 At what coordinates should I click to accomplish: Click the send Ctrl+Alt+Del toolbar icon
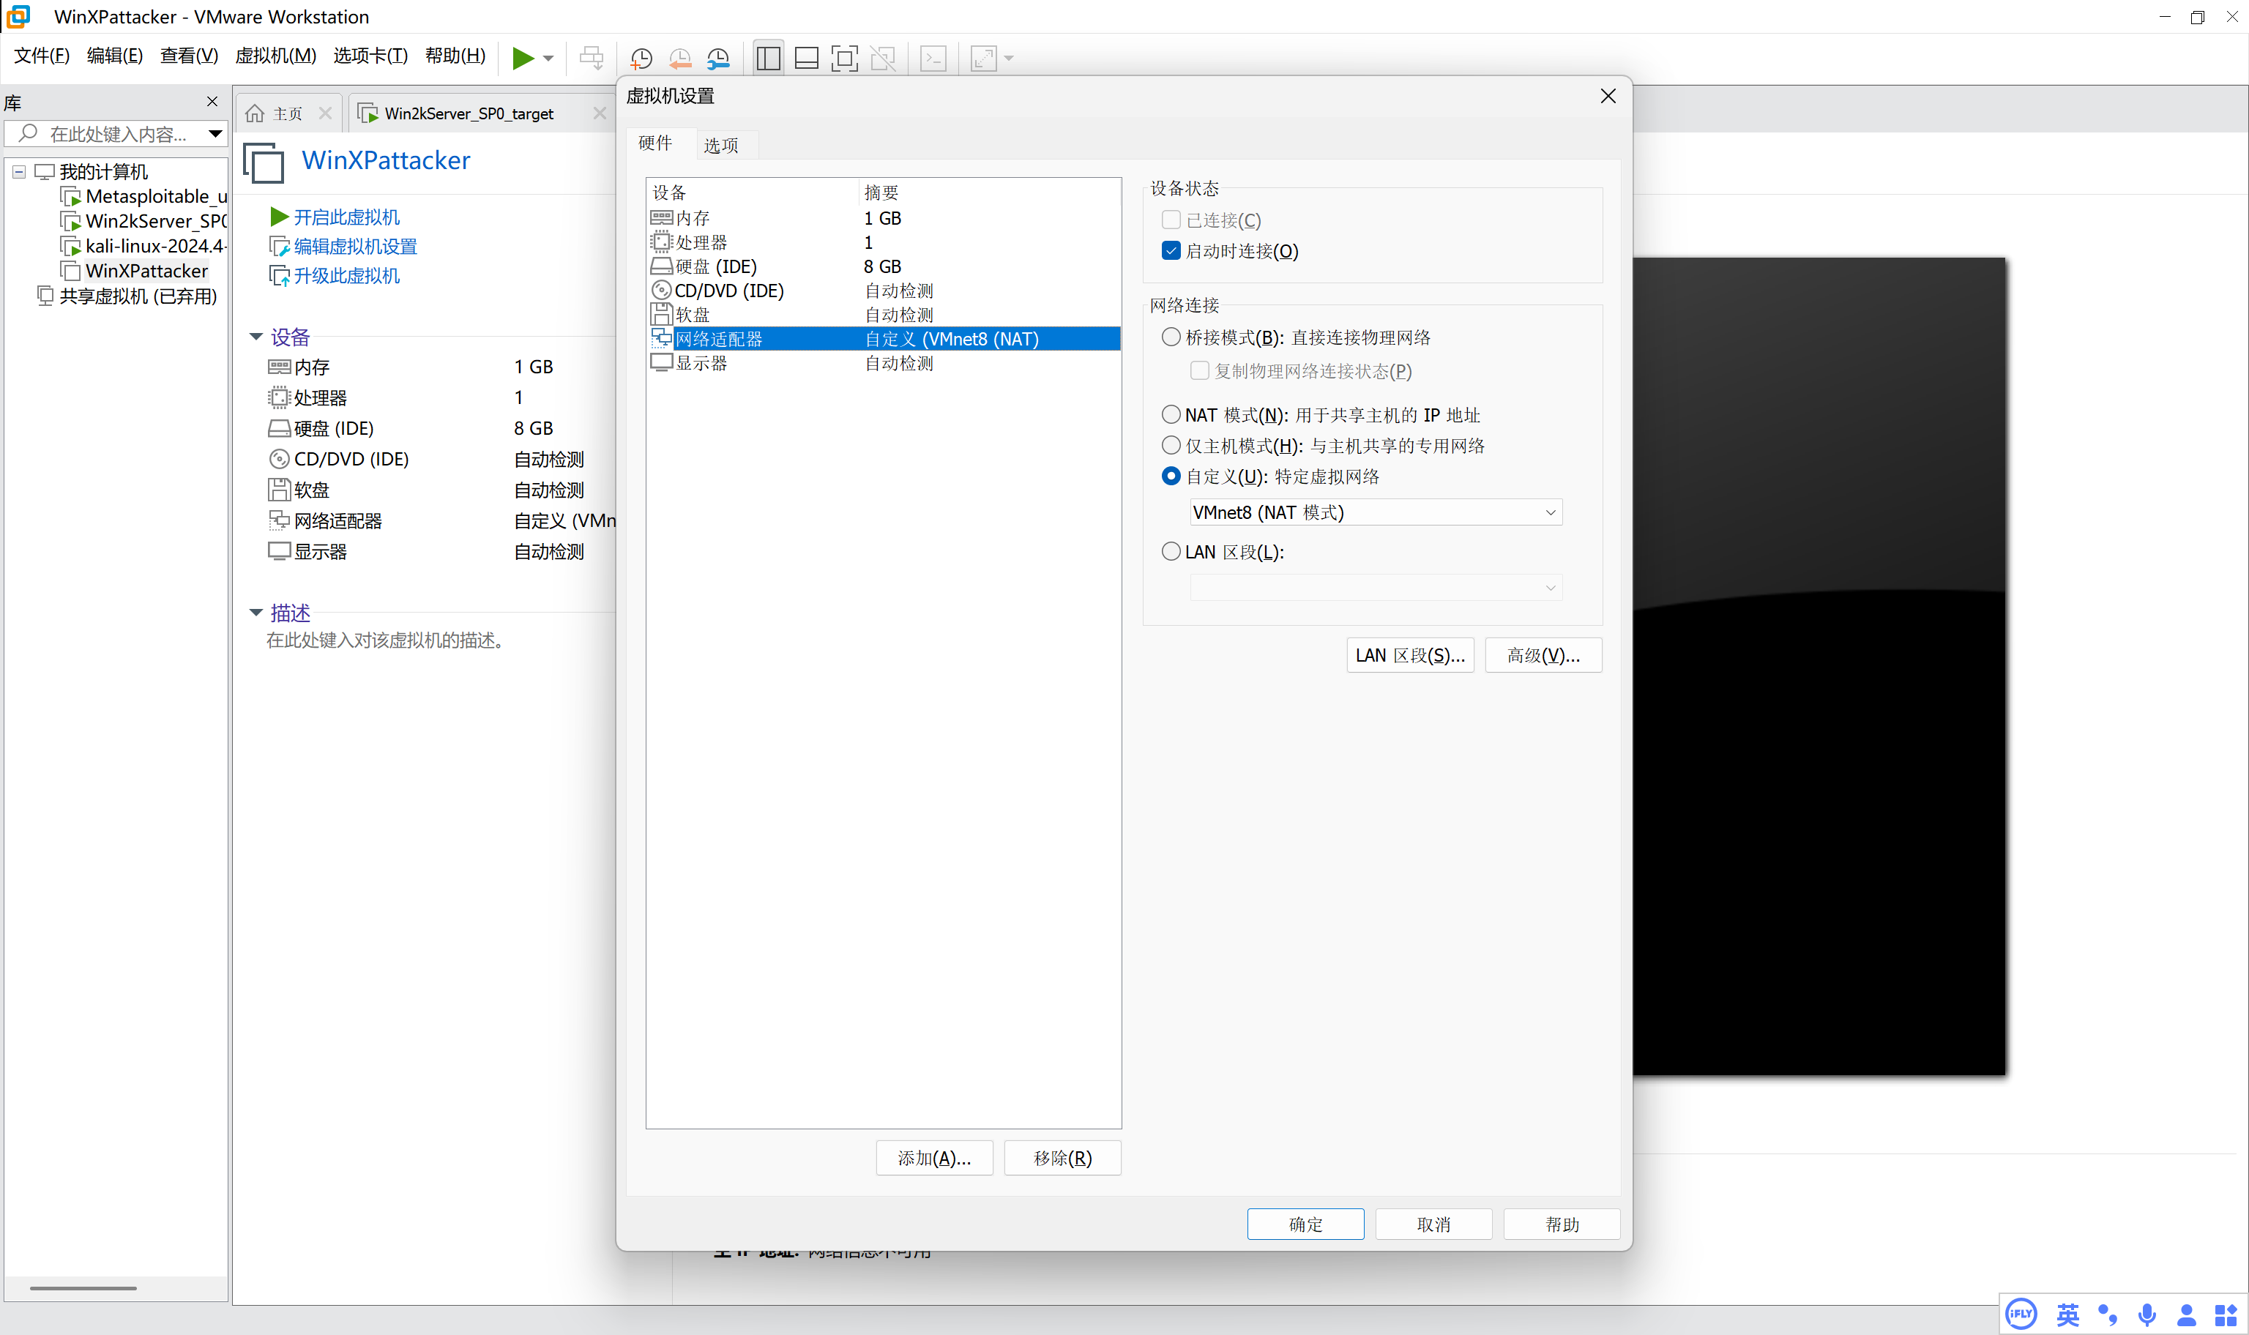point(591,59)
